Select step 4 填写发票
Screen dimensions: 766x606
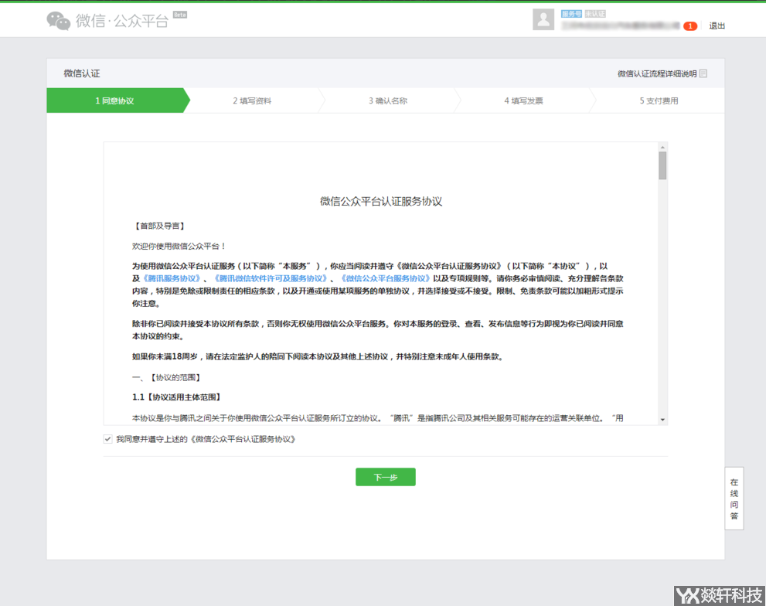click(x=526, y=100)
